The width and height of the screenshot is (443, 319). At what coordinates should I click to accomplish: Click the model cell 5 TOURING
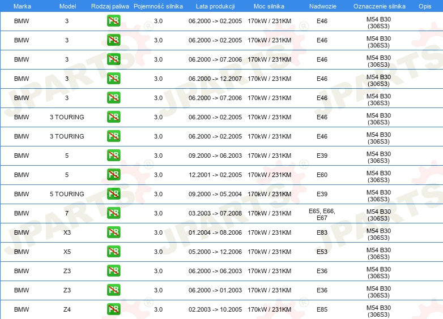pyautogui.click(x=67, y=194)
